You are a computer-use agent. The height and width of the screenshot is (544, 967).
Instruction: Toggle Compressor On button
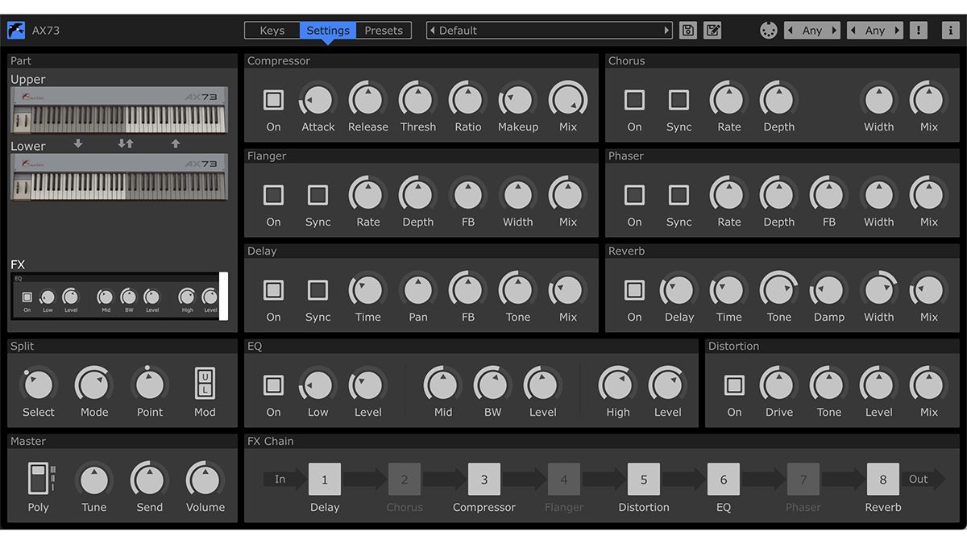tap(274, 100)
